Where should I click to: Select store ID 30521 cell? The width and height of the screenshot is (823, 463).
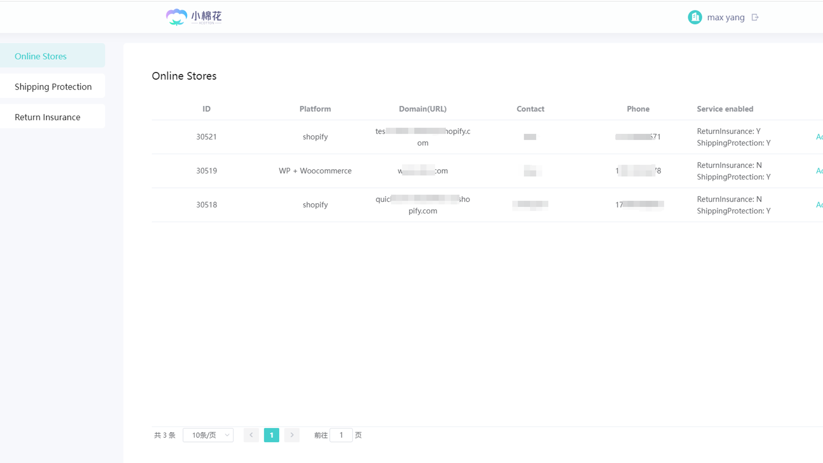[206, 137]
